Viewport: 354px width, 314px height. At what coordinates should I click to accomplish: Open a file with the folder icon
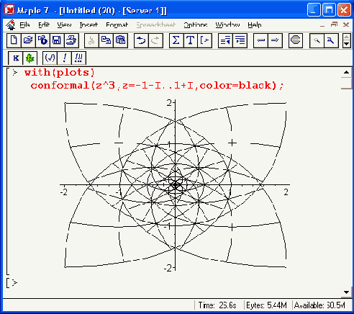pyautogui.click(x=28, y=40)
